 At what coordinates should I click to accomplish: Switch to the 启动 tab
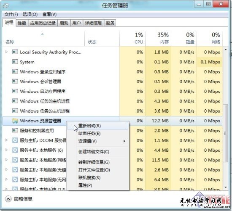pos(64,23)
